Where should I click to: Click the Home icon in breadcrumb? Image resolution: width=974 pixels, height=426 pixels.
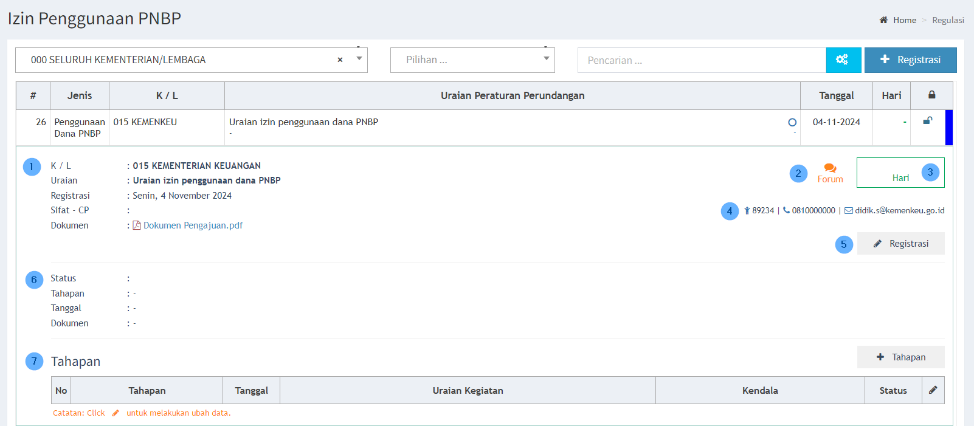tap(883, 20)
